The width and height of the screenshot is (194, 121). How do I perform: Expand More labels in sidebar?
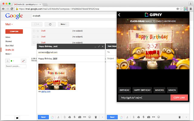tap(8, 54)
